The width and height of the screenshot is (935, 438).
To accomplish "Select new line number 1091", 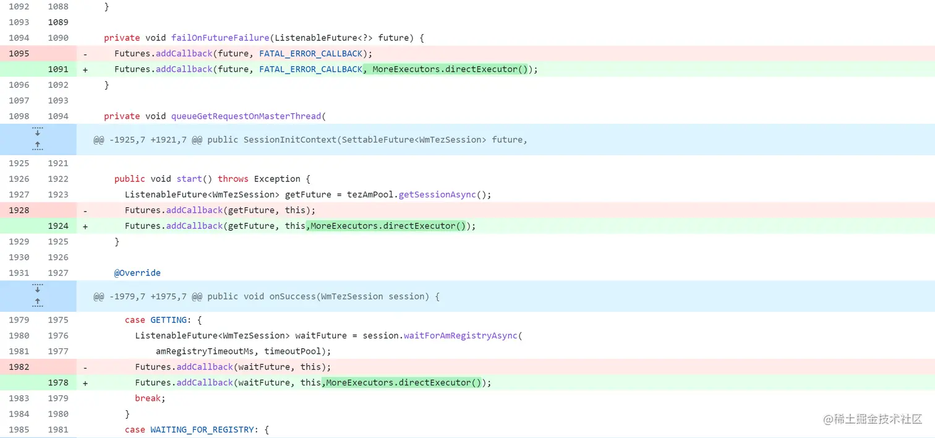I will 58,69.
